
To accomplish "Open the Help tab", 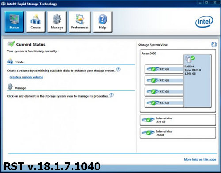I will [x=103, y=22].
